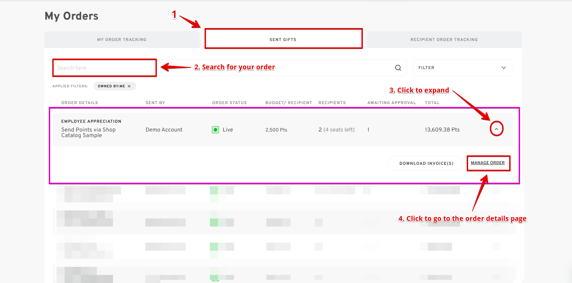Click the green Live status indicator
572x283 pixels.
coord(215,130)
